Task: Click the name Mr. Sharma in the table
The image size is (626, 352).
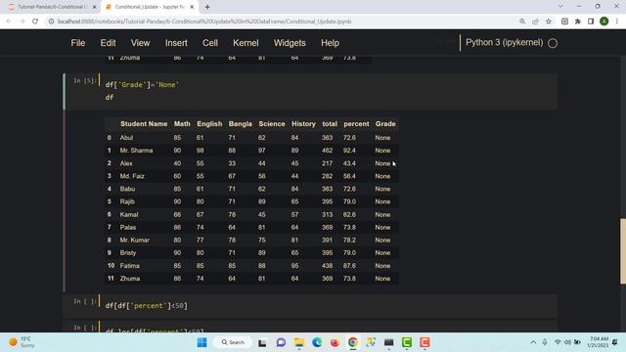Action: click(x=136, y=151)
